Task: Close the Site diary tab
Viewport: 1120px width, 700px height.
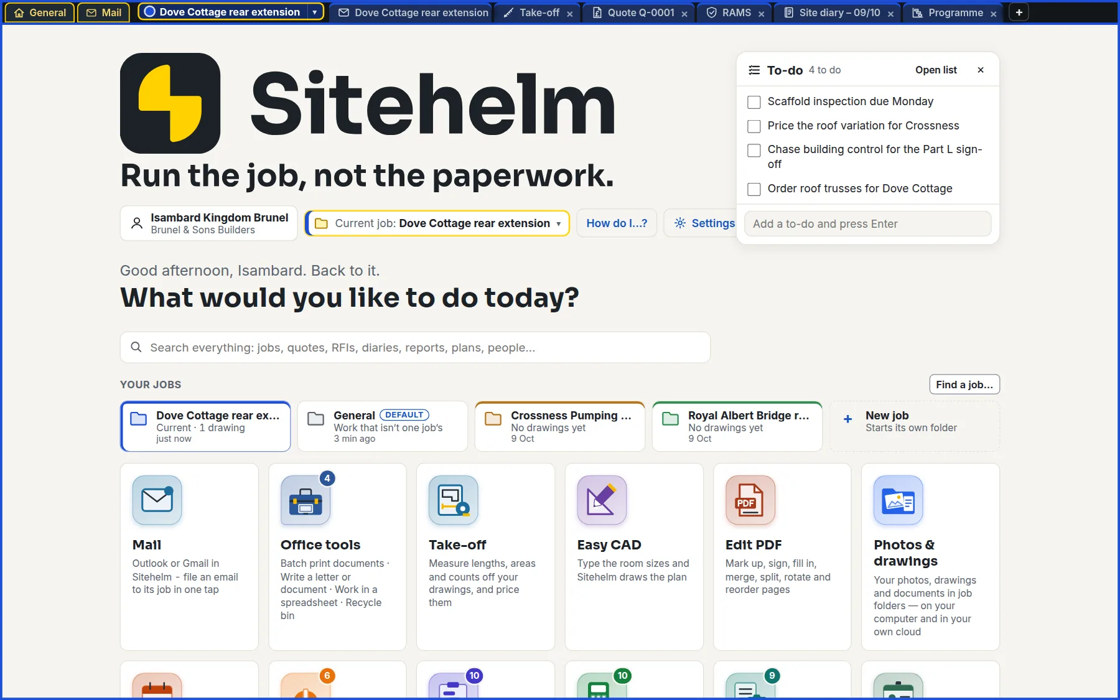Action: (891, 14)
